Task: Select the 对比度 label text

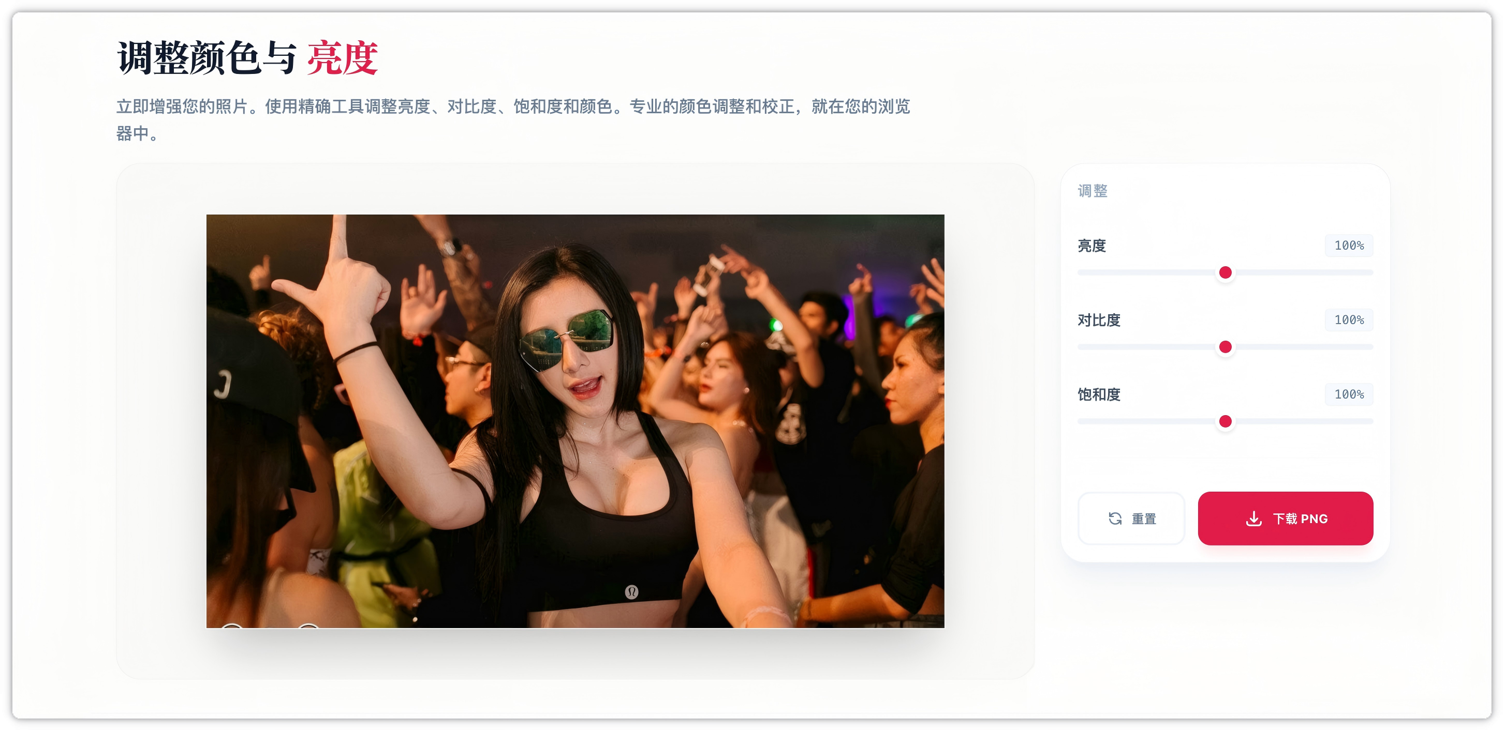Action: [1098, 319]
